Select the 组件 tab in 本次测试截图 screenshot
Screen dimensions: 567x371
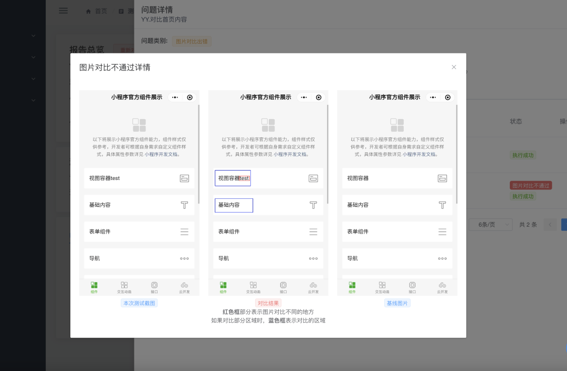[94, 288]
